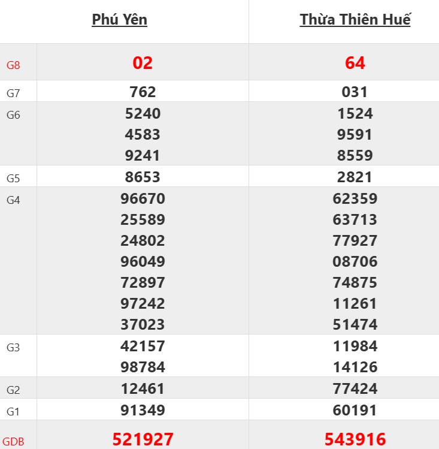Click Phú Yên special prize 521927
The width and height of the screenshot is (439, 449).
[143, 439]
